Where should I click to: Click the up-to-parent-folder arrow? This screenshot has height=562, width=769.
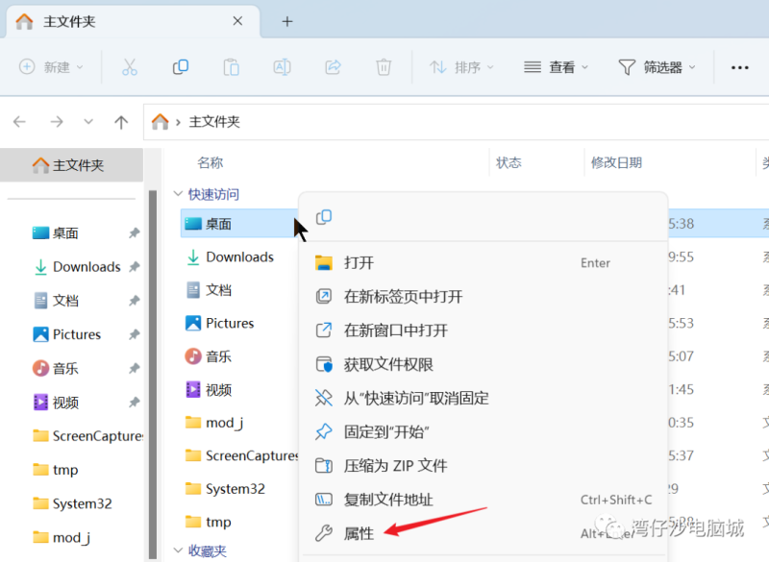click(x=119, y=122)
